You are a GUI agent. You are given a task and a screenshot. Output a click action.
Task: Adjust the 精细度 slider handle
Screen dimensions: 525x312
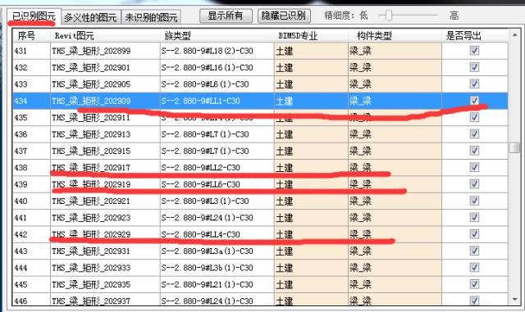pos(388,16)
